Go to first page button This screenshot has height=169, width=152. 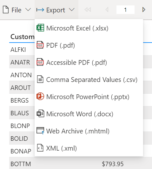point(88,10)
